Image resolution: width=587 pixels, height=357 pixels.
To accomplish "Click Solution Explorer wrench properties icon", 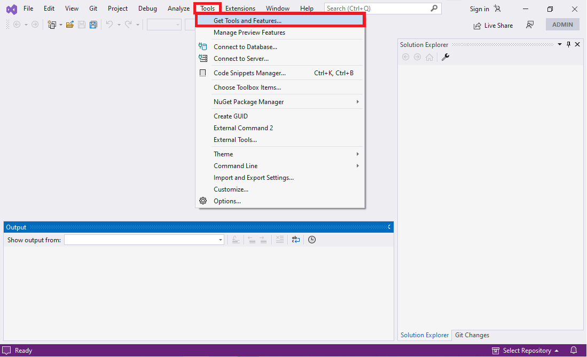I will click(x=445, y=57).
